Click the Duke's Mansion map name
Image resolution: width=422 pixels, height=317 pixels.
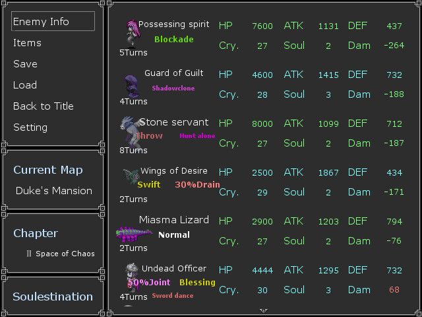pyautogui.click(x=54, y=191)
